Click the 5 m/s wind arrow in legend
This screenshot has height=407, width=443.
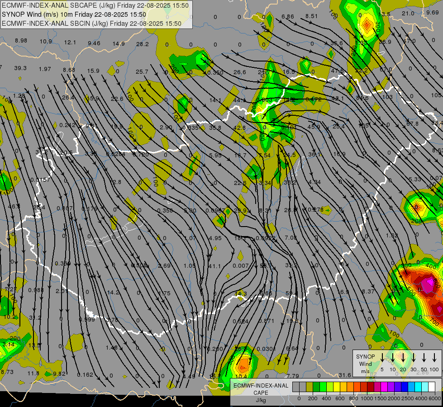382,358
